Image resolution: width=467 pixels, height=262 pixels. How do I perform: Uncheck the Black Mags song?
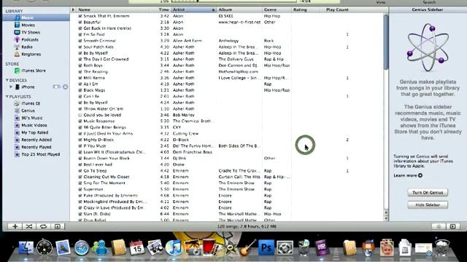80,90
